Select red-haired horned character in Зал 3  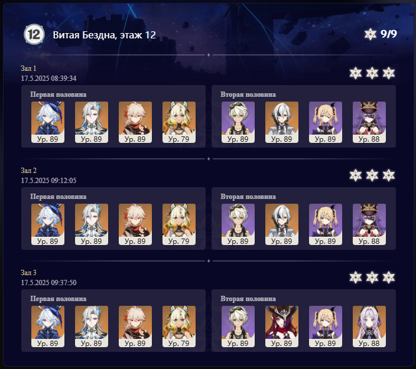(x=282, y=326)
